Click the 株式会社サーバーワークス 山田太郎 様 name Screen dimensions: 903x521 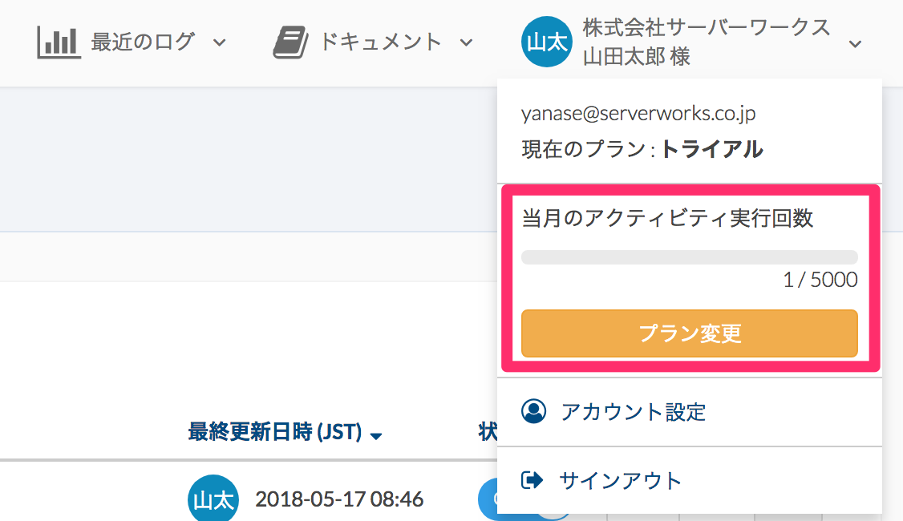pyautogui.click(x=706, y=42)
